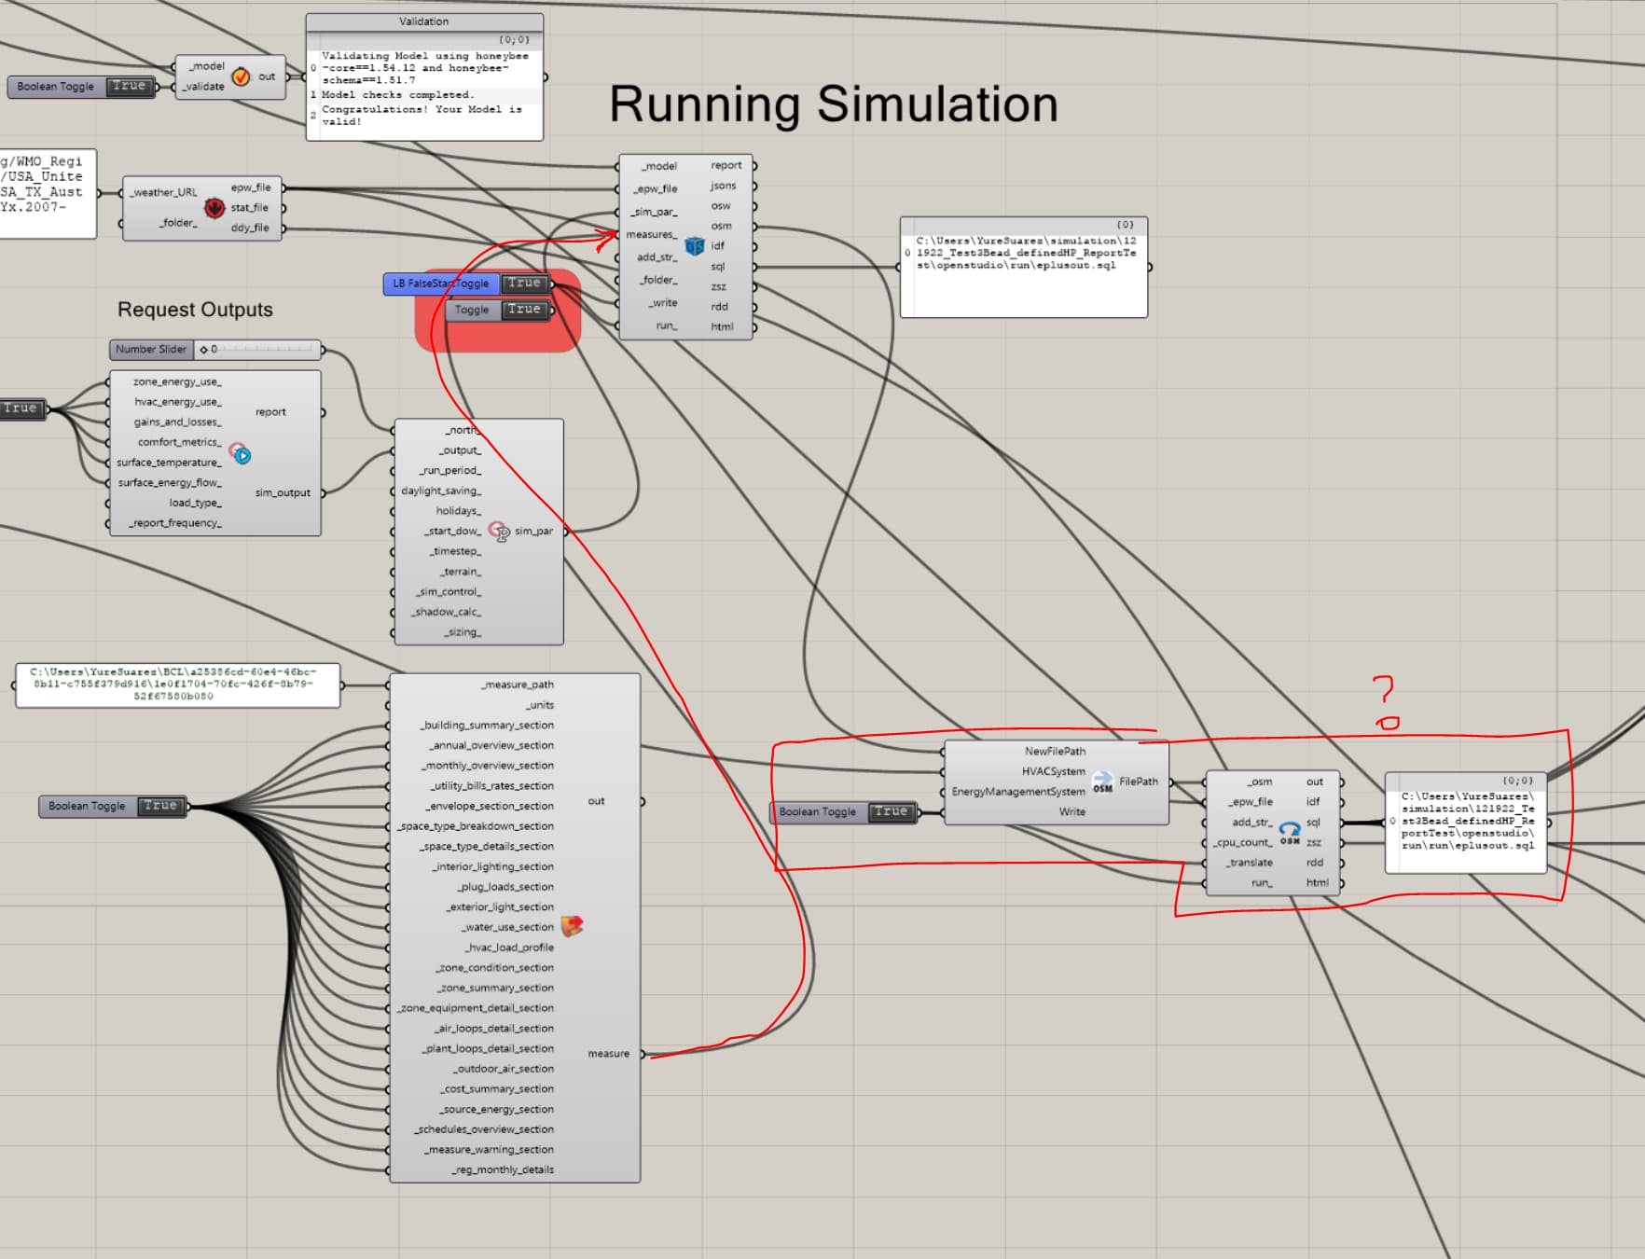Screen dimensions: 1645x1259
Task: Click the _shadow_calc_ input label
Action: click(x=447, y=612)
